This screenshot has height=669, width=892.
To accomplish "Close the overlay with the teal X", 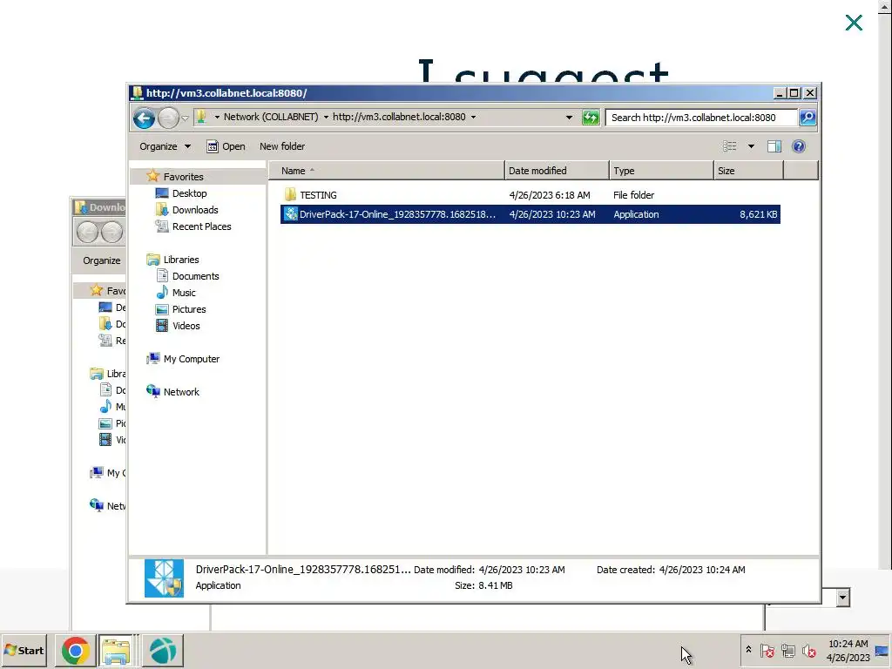I will tap(854, 23).
